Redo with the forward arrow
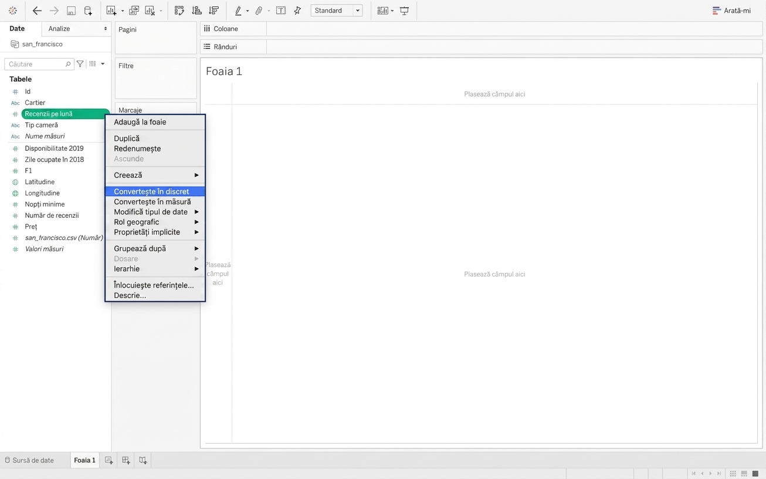The height and width of the screenshot is (479, 766). [54, 11]
